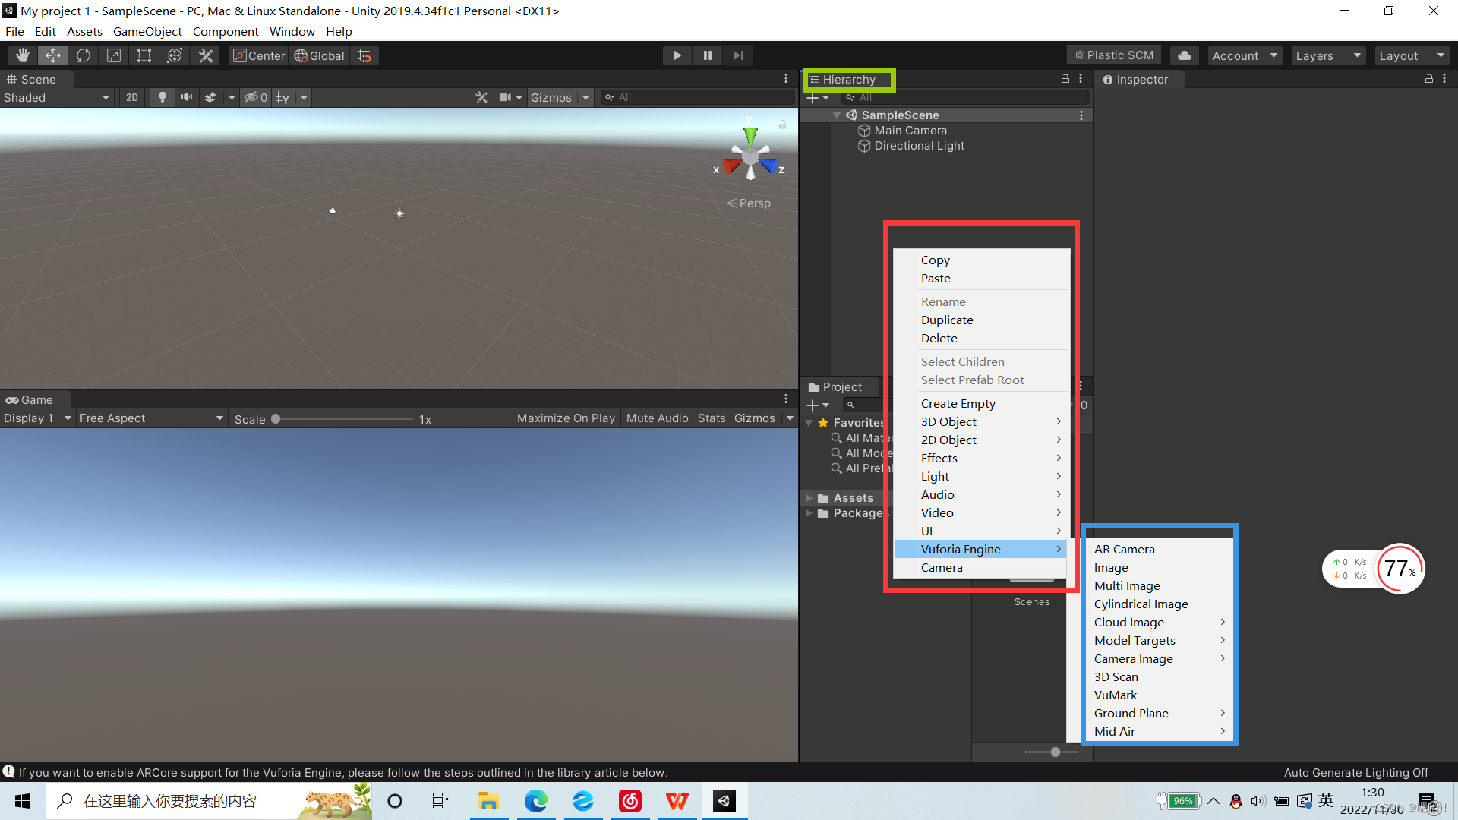The image size is (1458, 820).
Task: Enable Mute Audio in the Game view
Action: tap(656, 418)
